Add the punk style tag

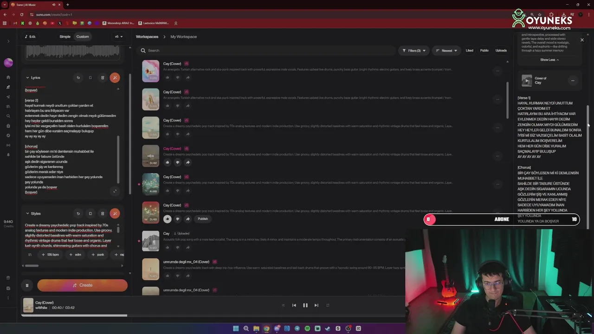pyautogui.click(x=98, y=254)
